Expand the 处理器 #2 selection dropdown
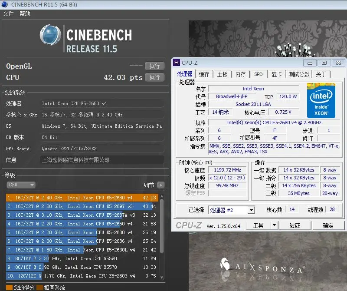This screenshot has width=347, height=291. tap(251, 210)
